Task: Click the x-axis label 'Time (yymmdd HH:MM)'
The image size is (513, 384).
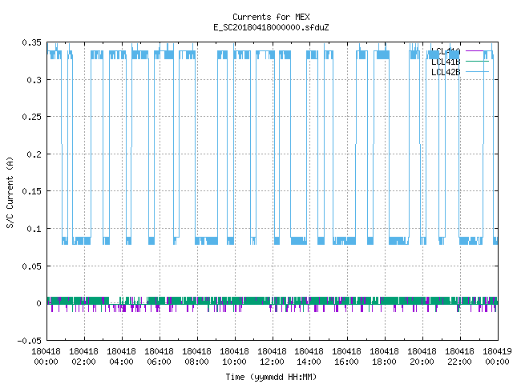Action: pyautogui.click(x=271, y=377)
